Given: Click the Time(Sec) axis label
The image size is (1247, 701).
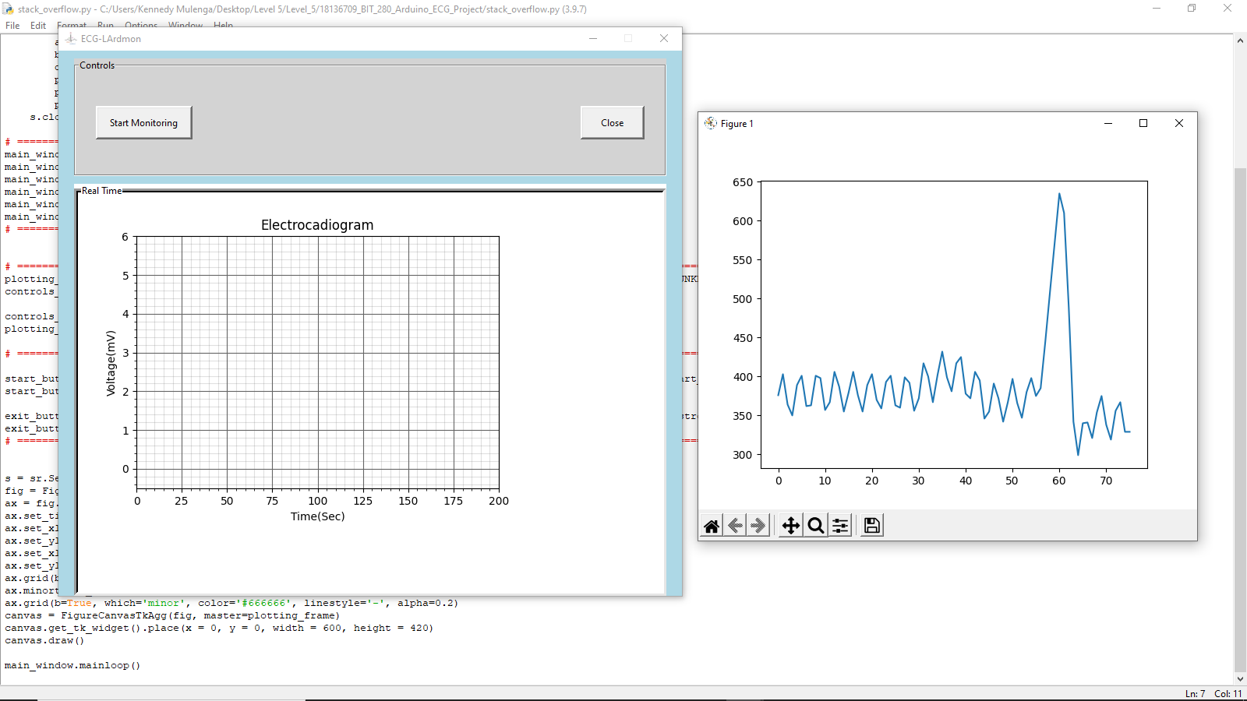Looking at the screenshot, I should click(317, 516).
